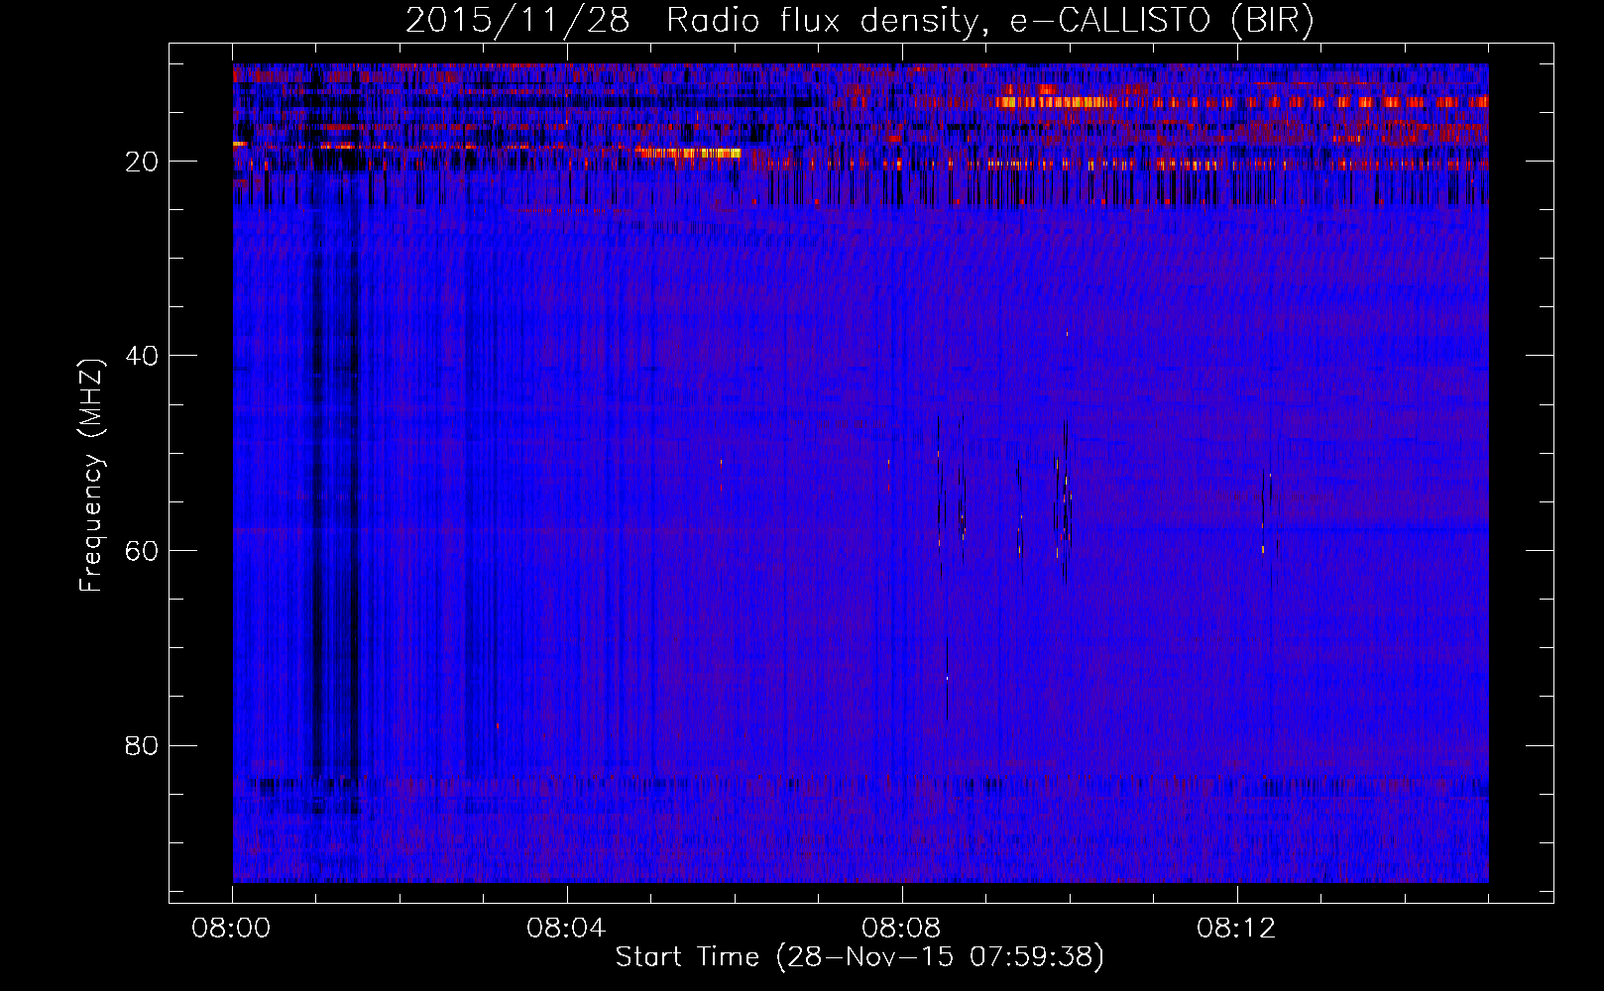Click the bright yellow burst near 20 MHz at 08:05
1604x991 pixels.
[689, 153]
